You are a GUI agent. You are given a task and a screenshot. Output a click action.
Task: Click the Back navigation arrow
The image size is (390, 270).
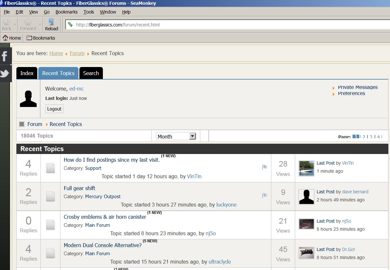(x=6, y=24)
